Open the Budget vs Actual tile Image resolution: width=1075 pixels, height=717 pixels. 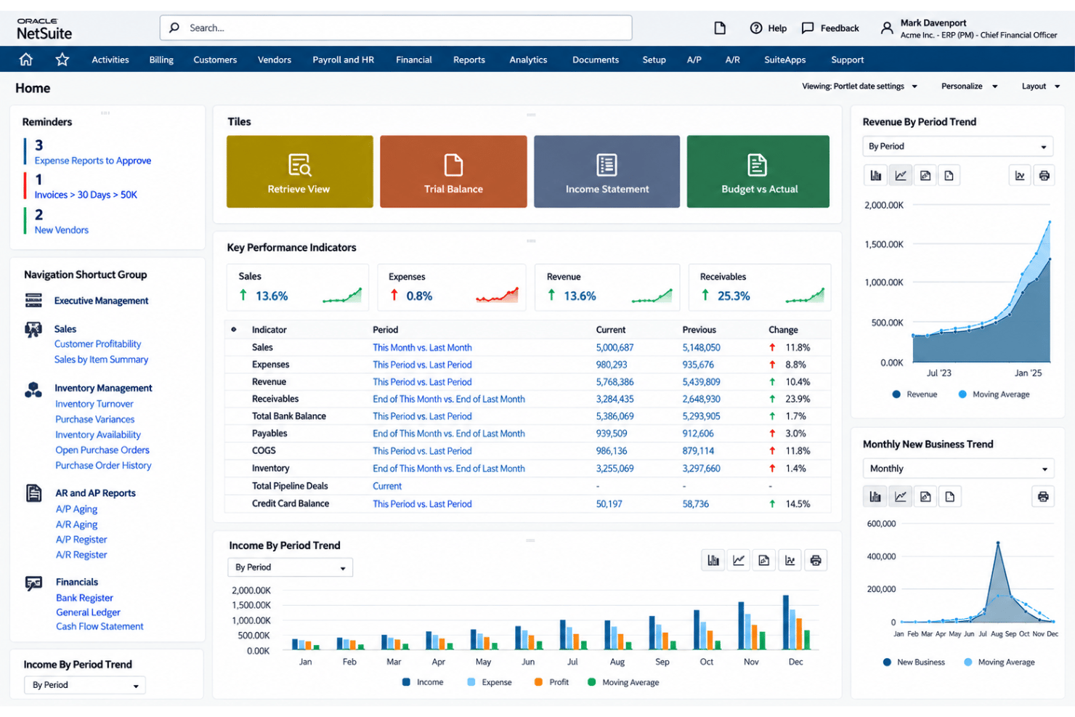[758, 171]
